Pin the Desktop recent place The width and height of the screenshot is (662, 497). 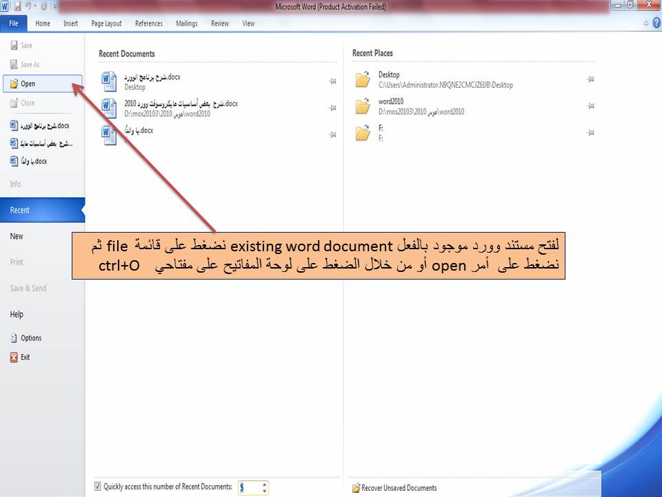coord(591,79)
